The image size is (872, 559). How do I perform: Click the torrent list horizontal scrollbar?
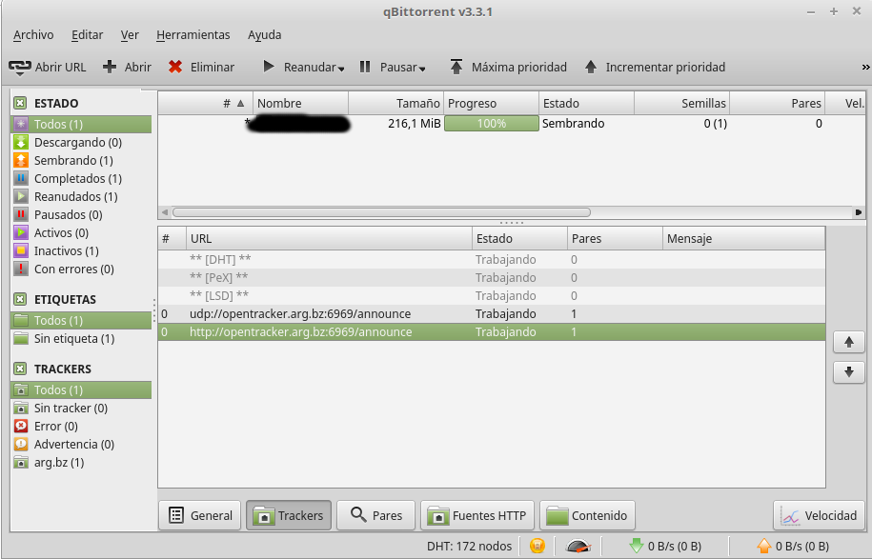click(x=381, y=212)
